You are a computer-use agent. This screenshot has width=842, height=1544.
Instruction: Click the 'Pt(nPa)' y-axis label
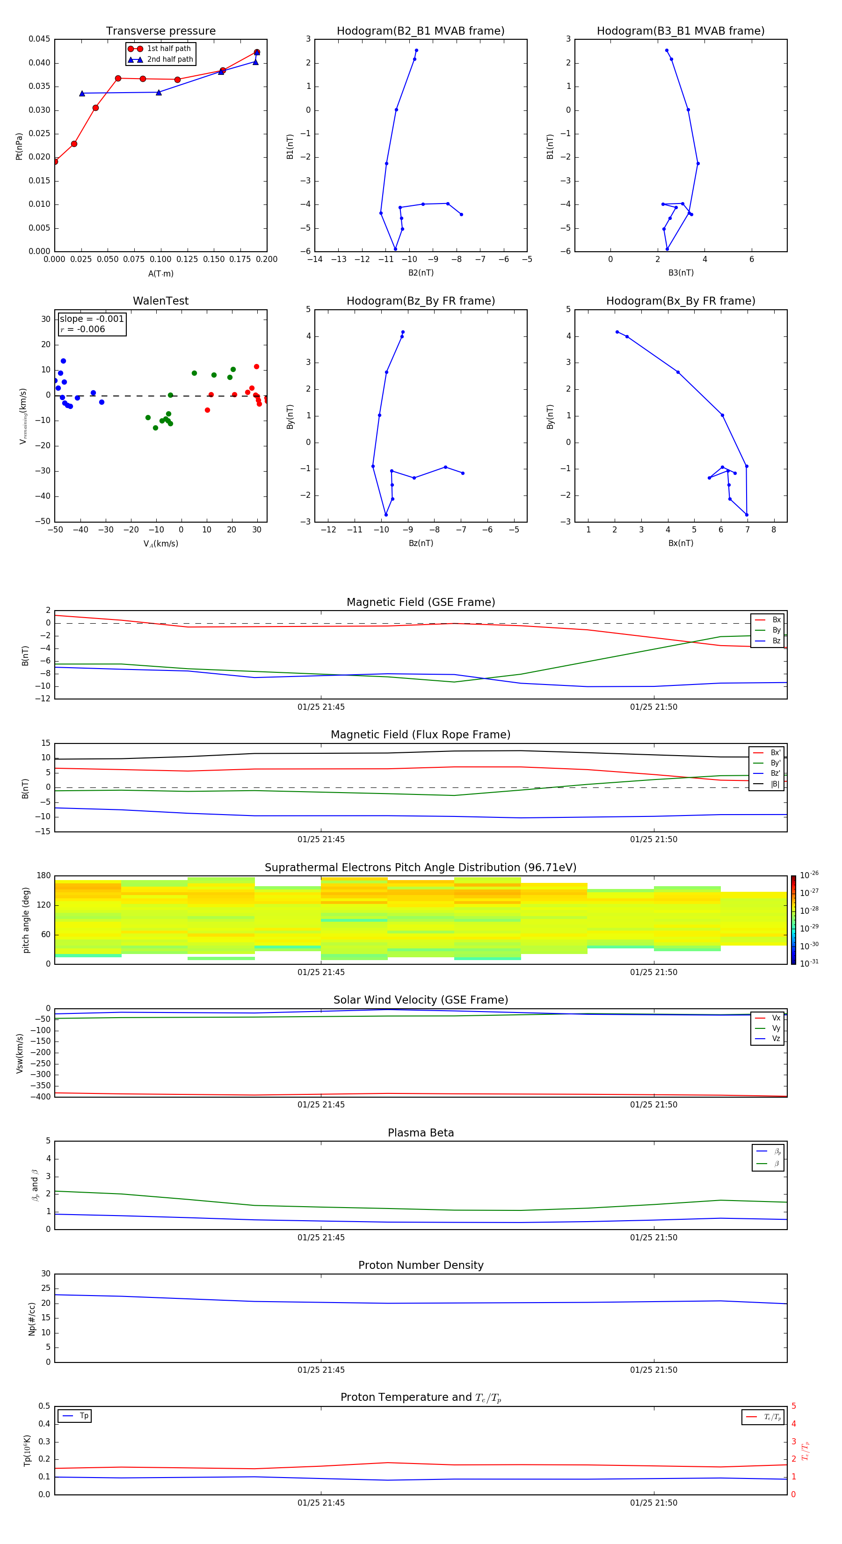pyautogui.click(x=19, y=146)
